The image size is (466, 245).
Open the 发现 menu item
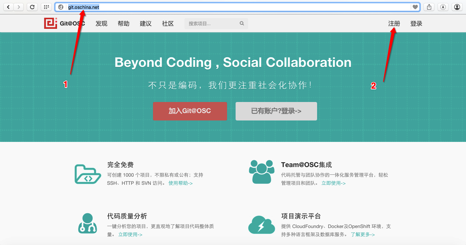[101, 24]
